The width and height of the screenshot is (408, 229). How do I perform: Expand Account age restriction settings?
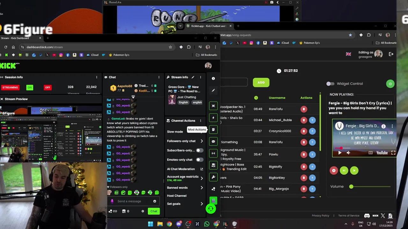click(201, 178)
